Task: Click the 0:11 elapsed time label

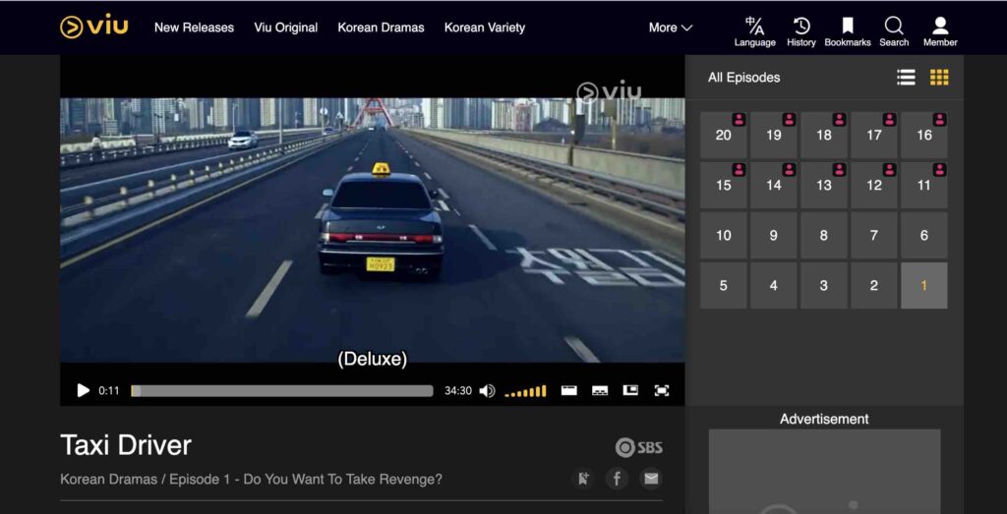Action: click(x=108, y=391)
